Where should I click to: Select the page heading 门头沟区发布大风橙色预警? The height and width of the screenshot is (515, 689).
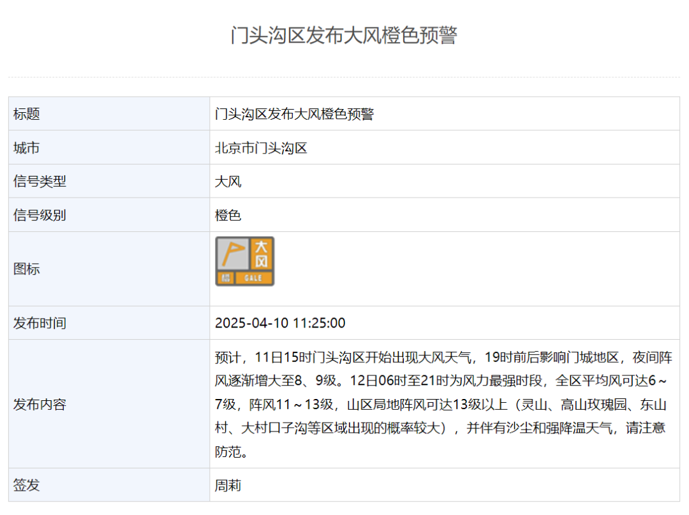[x=344, y=35]
